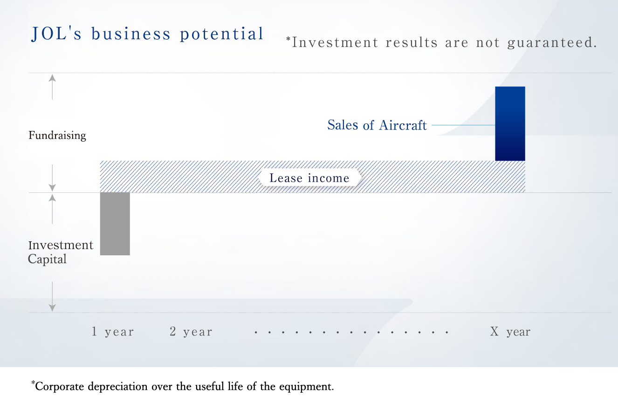Choose the X year timeline label

click(510, 332)
